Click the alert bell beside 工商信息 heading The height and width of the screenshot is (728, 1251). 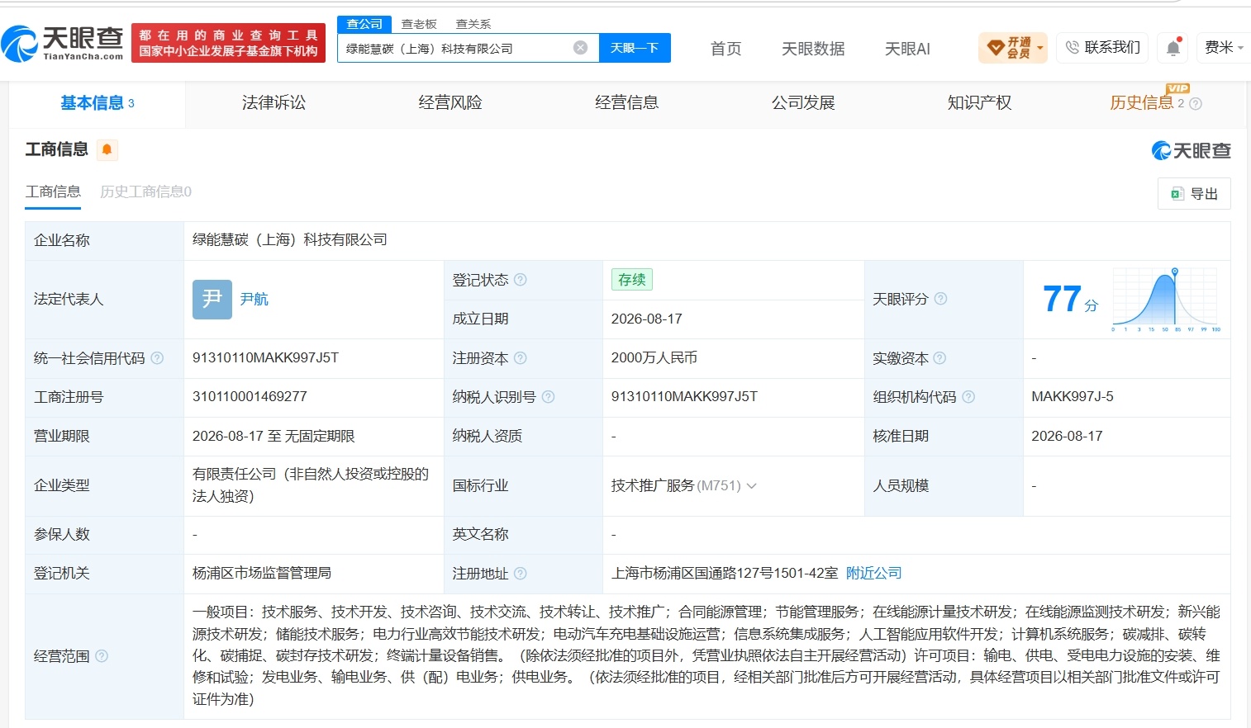click(x=107, y=149)
